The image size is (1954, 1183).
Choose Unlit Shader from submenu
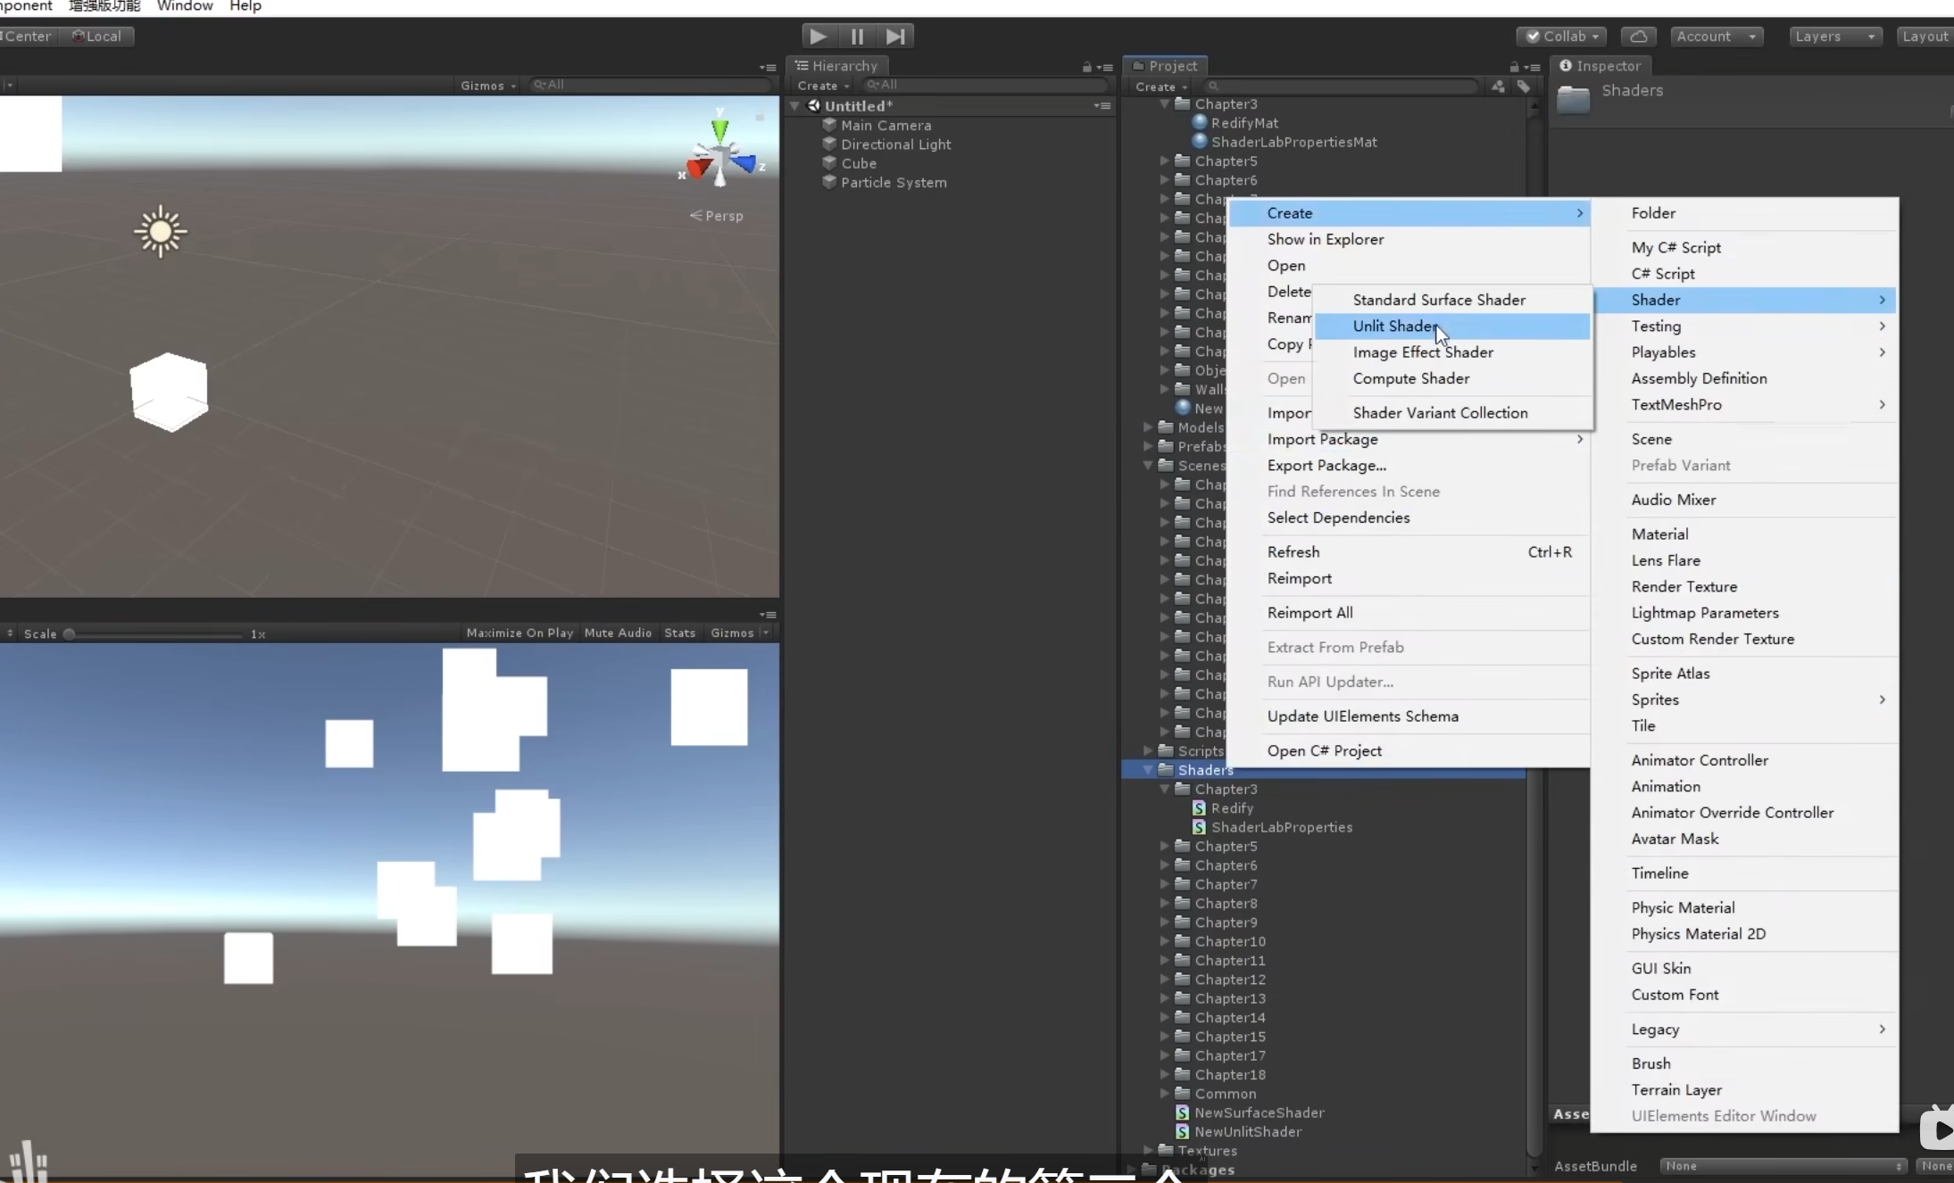(x=1394, y=327)
